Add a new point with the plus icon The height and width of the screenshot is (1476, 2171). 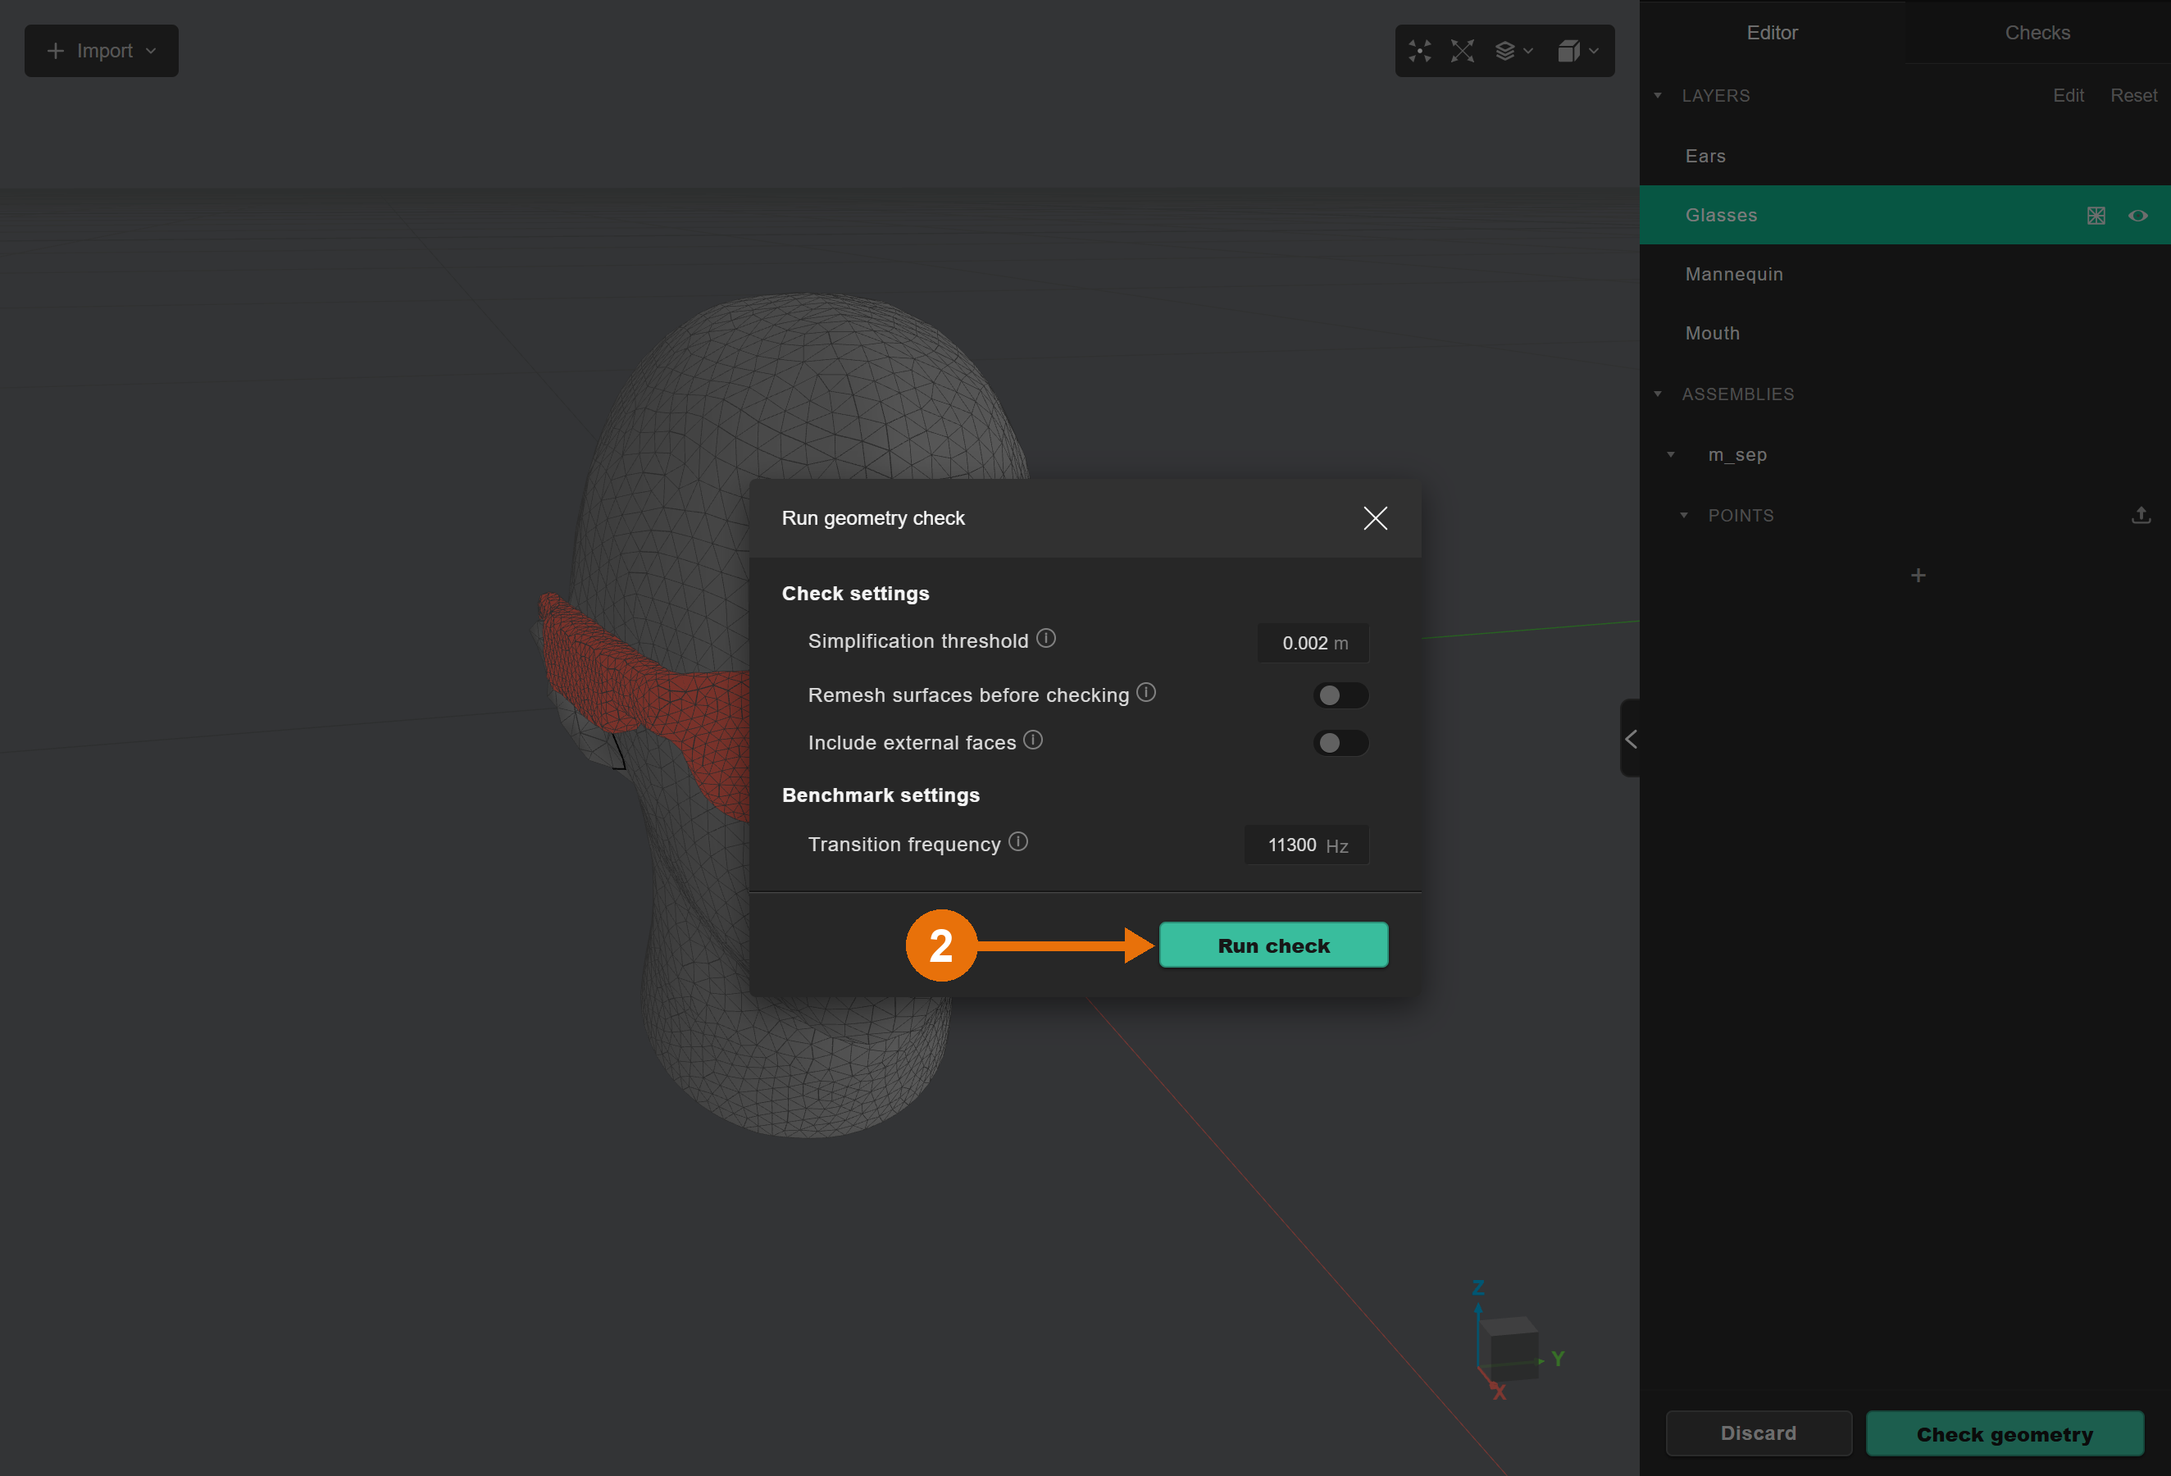[1918, 576]
